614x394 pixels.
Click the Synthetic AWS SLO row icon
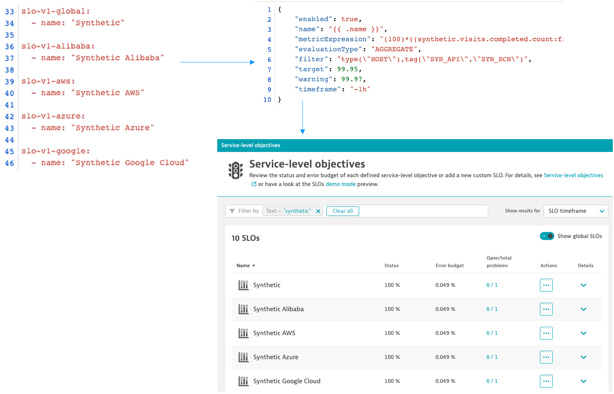click(x=243, y=333)
